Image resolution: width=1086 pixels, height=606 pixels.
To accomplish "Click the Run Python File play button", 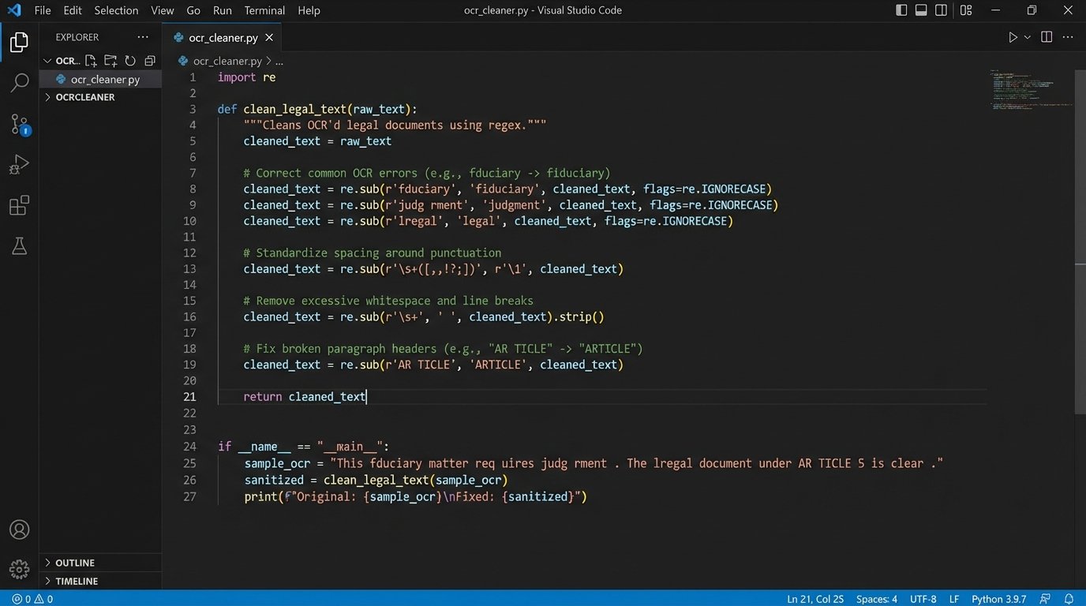I will [1013, 37].
